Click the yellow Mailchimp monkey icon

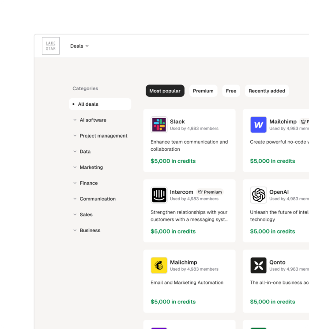coord(159,265)
